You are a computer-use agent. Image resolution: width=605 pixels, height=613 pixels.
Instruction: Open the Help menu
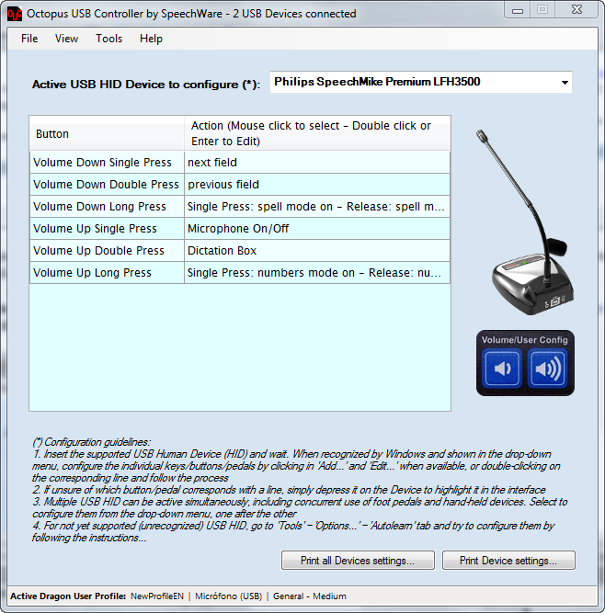151,39
